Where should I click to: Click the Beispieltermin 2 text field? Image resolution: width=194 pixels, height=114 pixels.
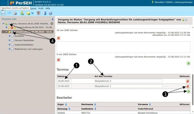pos(128,81)
